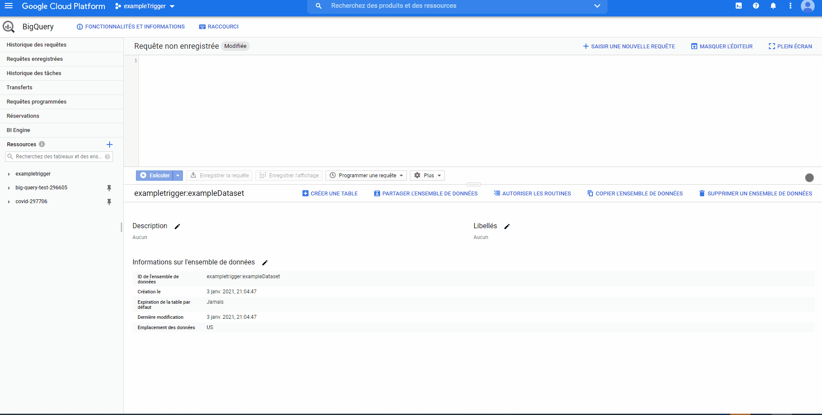Viewport: 822px width, 415px height.
Task: Expand the top search bar dropdown arrow
Action: tap(597, 6)
